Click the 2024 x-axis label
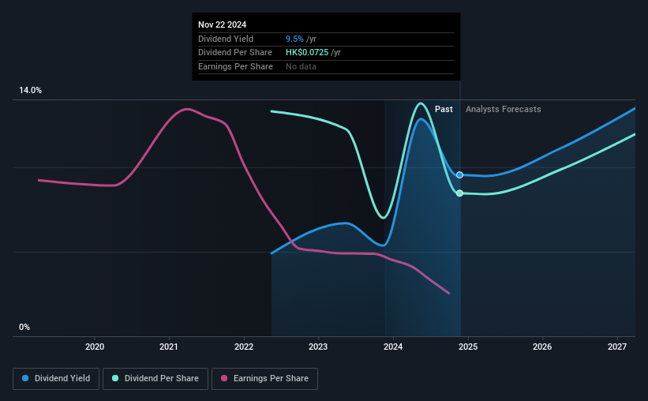 393,347
